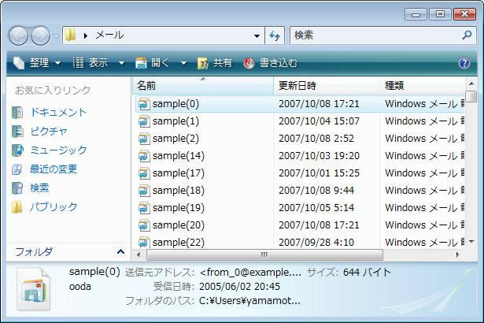Expand the 開く dropdown arrow
This screenshot has width=484, height=323.
(183, 63)
